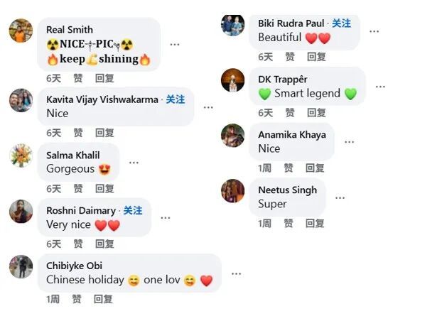Viewport: 442px width, 316px height.
Task: Open the three-dot menu beside Real Smith's comment
Action: 175,45
